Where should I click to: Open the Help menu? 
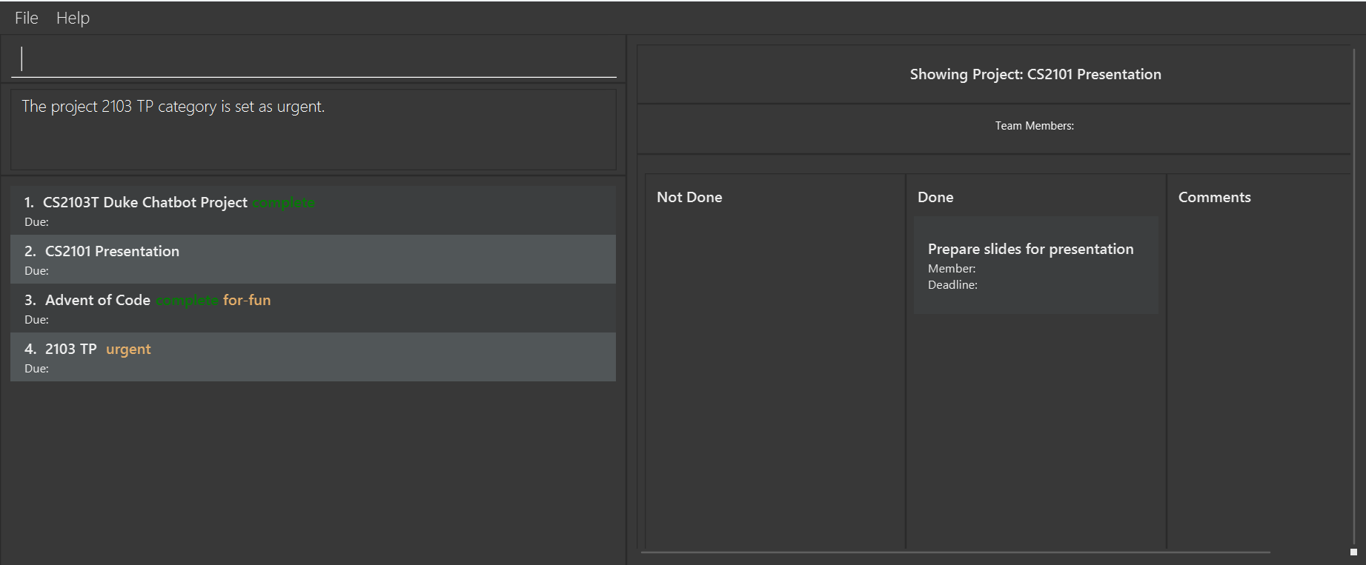coord(73,18)
